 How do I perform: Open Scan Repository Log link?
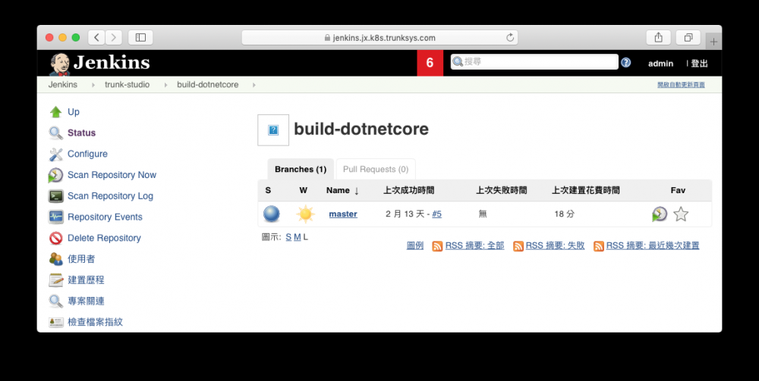point(110,196)
